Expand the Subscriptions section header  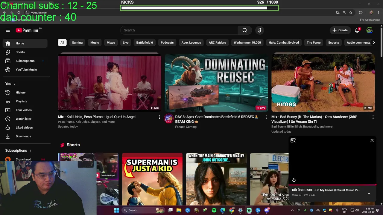tap(19, 150)
